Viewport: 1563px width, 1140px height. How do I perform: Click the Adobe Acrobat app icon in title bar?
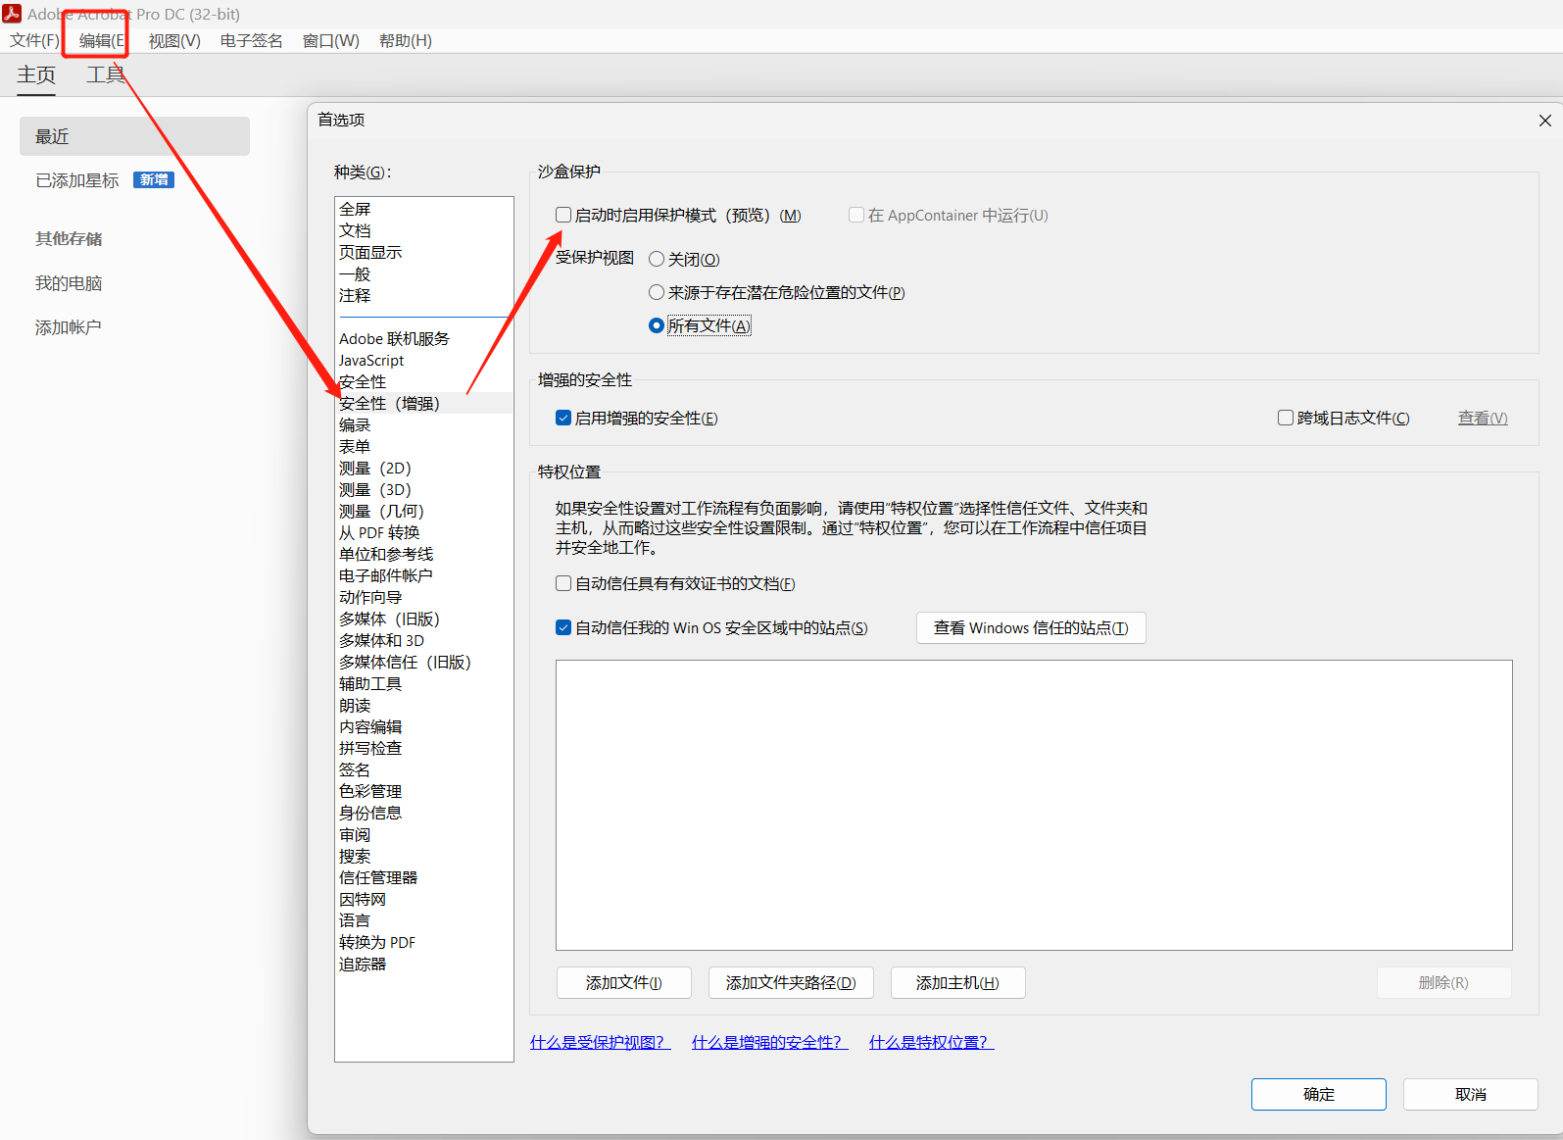(12, 14)
